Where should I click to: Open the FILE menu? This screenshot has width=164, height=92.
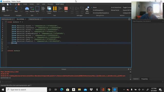point(3,4)
